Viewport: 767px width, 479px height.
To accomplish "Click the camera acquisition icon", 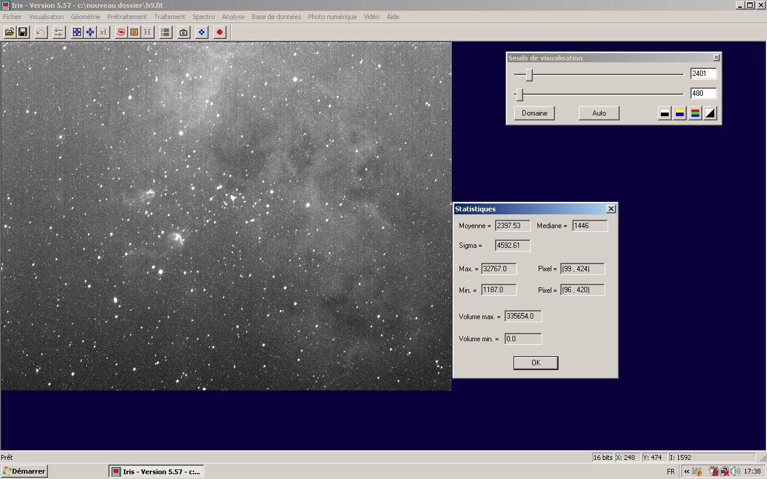I will 184,32.
